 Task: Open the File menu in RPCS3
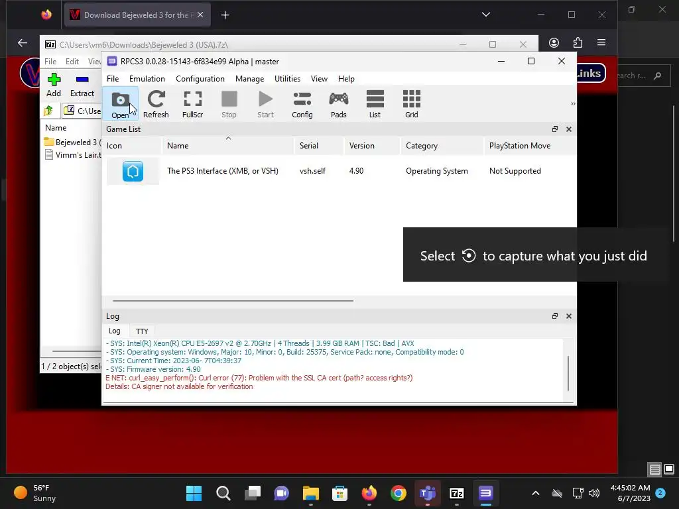coord(113,79)
